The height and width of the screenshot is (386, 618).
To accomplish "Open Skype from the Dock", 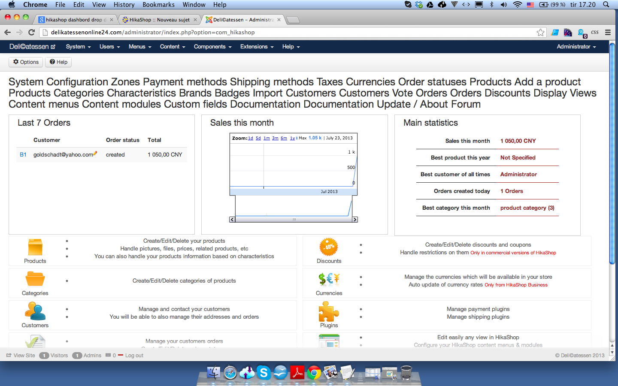I will [x=264, y=372].
